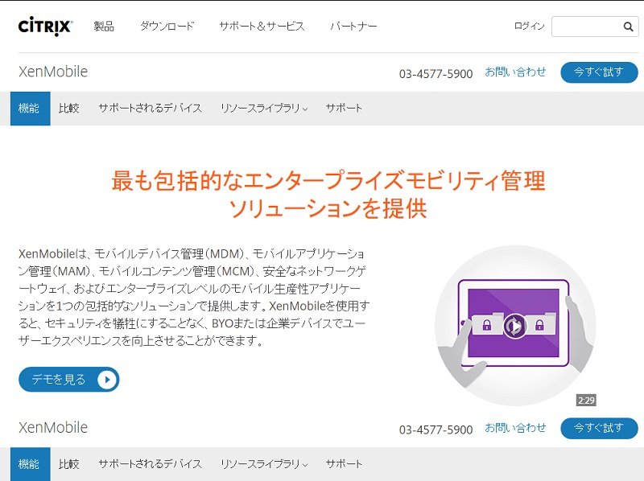
Task: Click bottom お問い合わせ link
Action: pyautogui.click(x=515, y=428)
